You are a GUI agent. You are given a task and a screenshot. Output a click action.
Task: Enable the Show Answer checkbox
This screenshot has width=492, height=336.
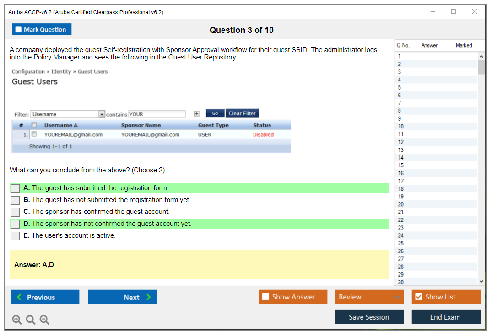pos(265,297)
